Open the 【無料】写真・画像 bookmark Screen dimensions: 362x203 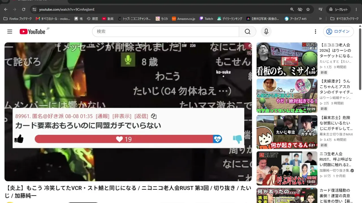coord(263,19)
